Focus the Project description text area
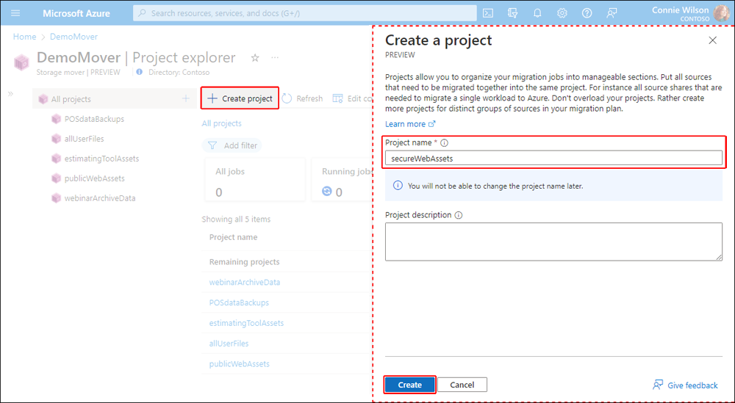735x403 pixels. click(553, 242)
